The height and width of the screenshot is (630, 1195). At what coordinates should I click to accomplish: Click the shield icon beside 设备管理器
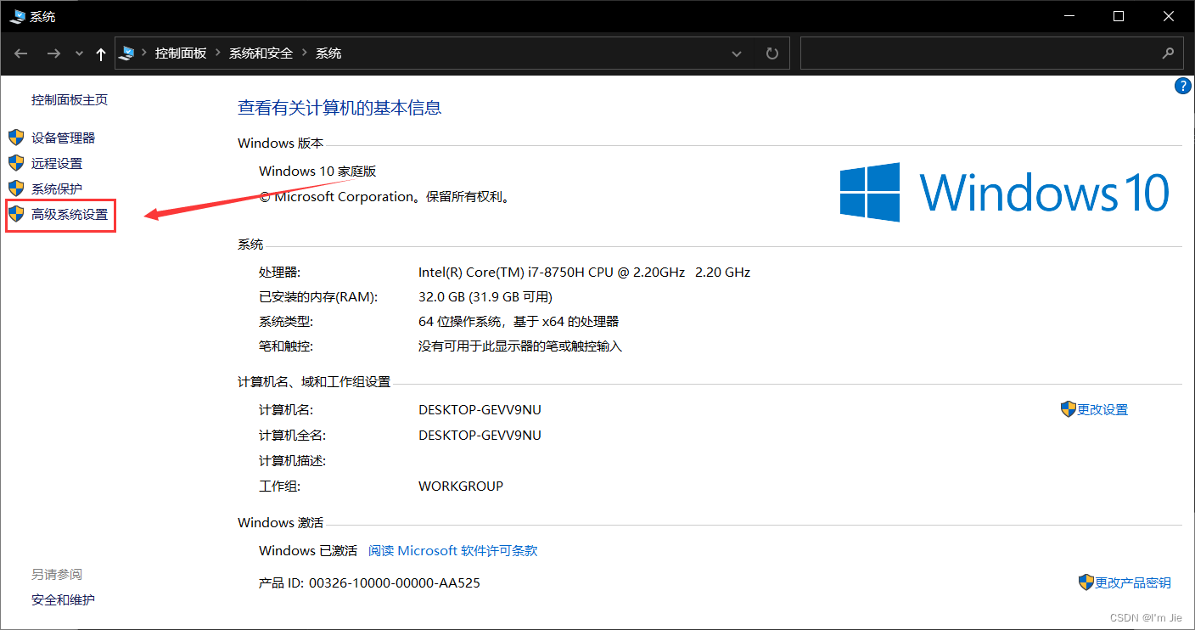16,137
